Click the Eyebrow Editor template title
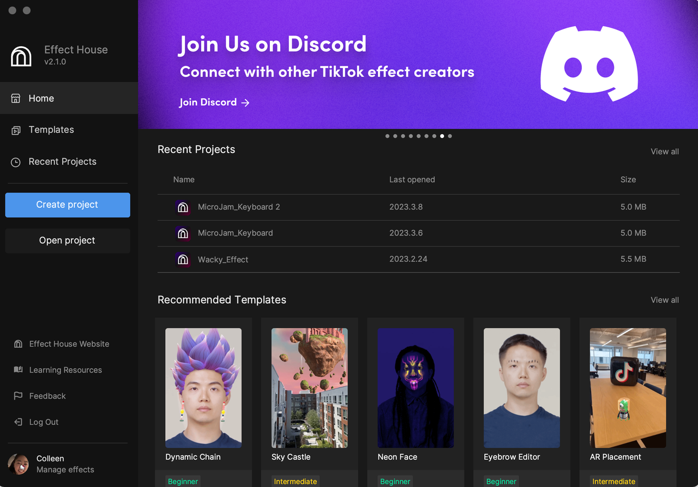Image resolution: width=698 pixels, height=487 pixels. [512, 457]
